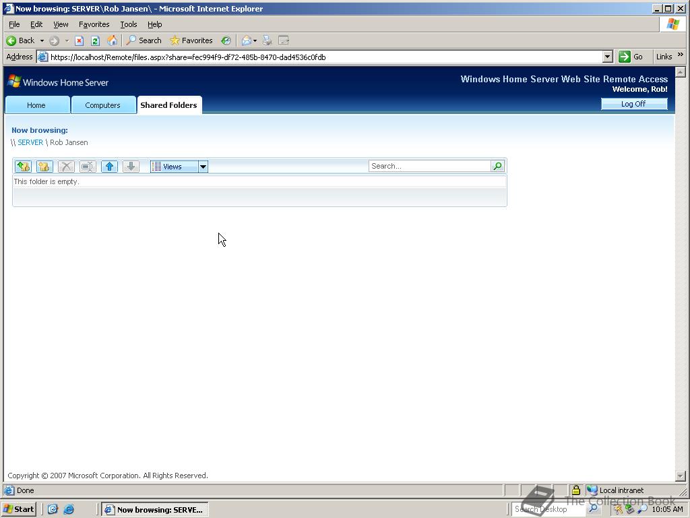
Task: Click the IE page icon in address bar
Action: click(42, 57)
